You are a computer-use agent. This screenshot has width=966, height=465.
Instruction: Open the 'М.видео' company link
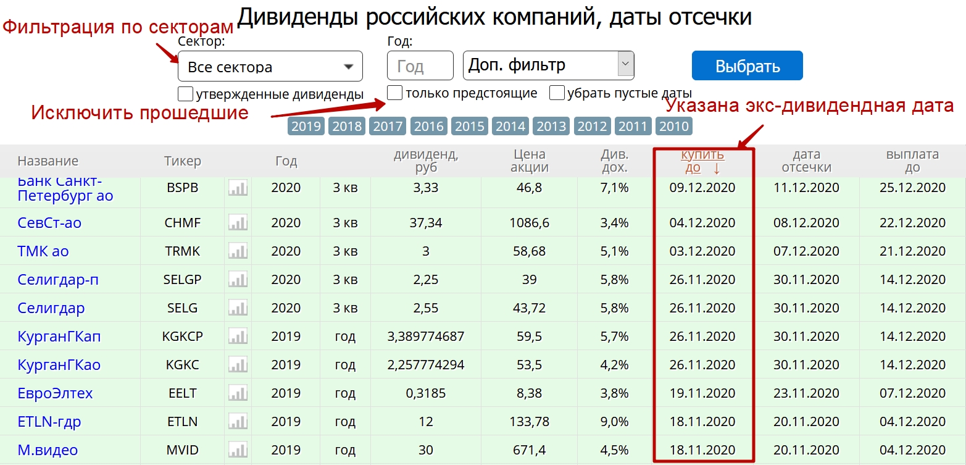pyautogui.click(x=48, y=450)
